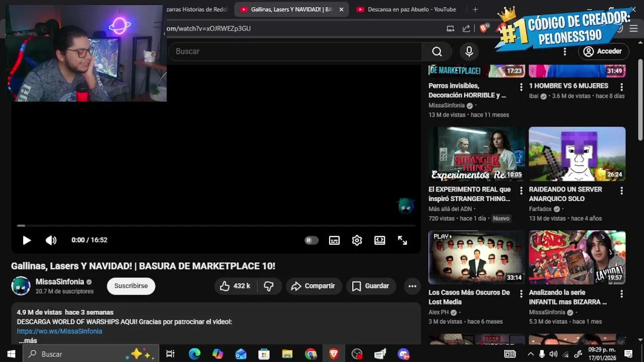Start voice search with the microphone icon
Viewport: 644px width, 362px height.
(469, 51)
